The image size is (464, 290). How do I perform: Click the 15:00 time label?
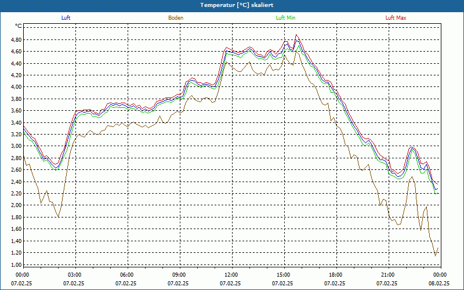tap(284, 275)
